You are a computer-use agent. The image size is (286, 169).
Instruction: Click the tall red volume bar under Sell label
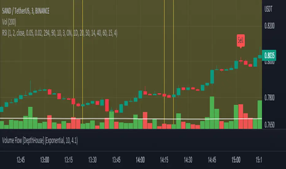[x=241, y=116]
